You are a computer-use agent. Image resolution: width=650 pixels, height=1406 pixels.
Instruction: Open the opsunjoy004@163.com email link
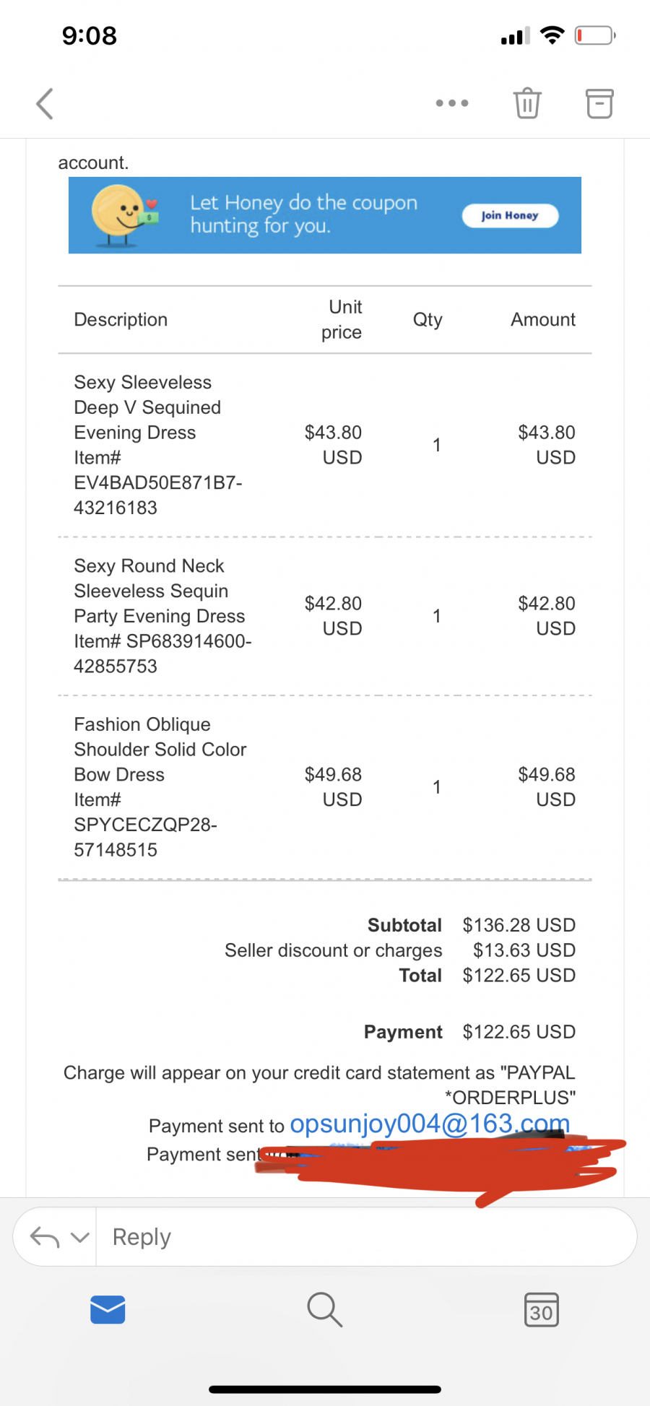tap(430, 1123)
